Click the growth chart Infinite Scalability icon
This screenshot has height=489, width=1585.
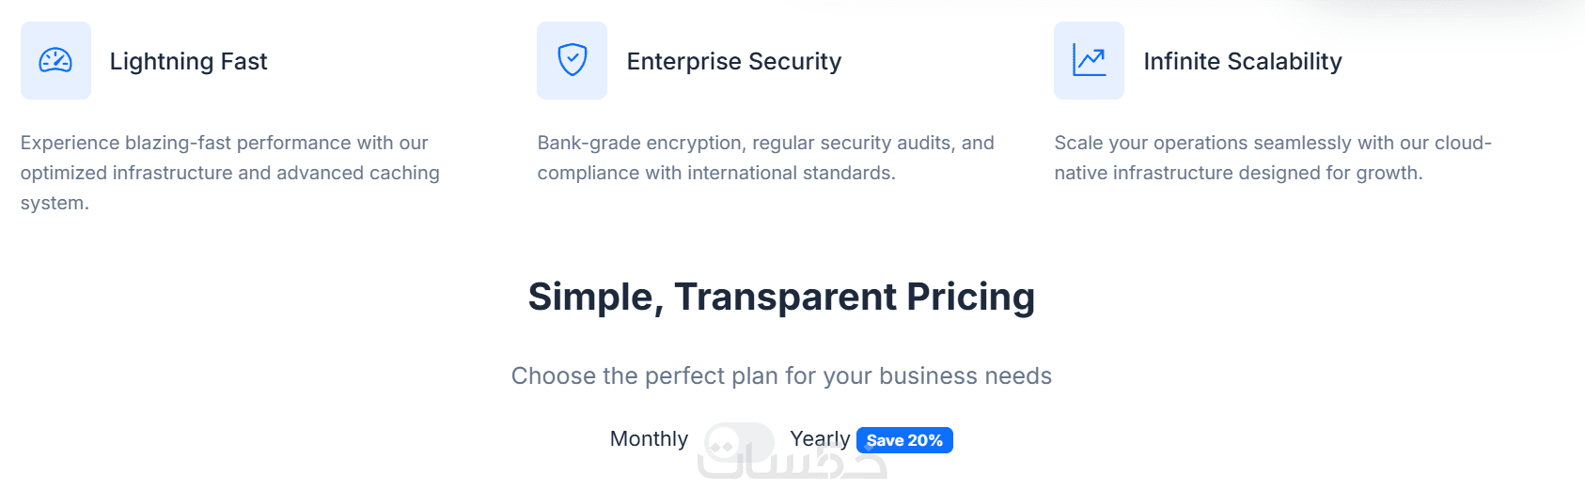pyautogui.click(x=1089, y=61)
